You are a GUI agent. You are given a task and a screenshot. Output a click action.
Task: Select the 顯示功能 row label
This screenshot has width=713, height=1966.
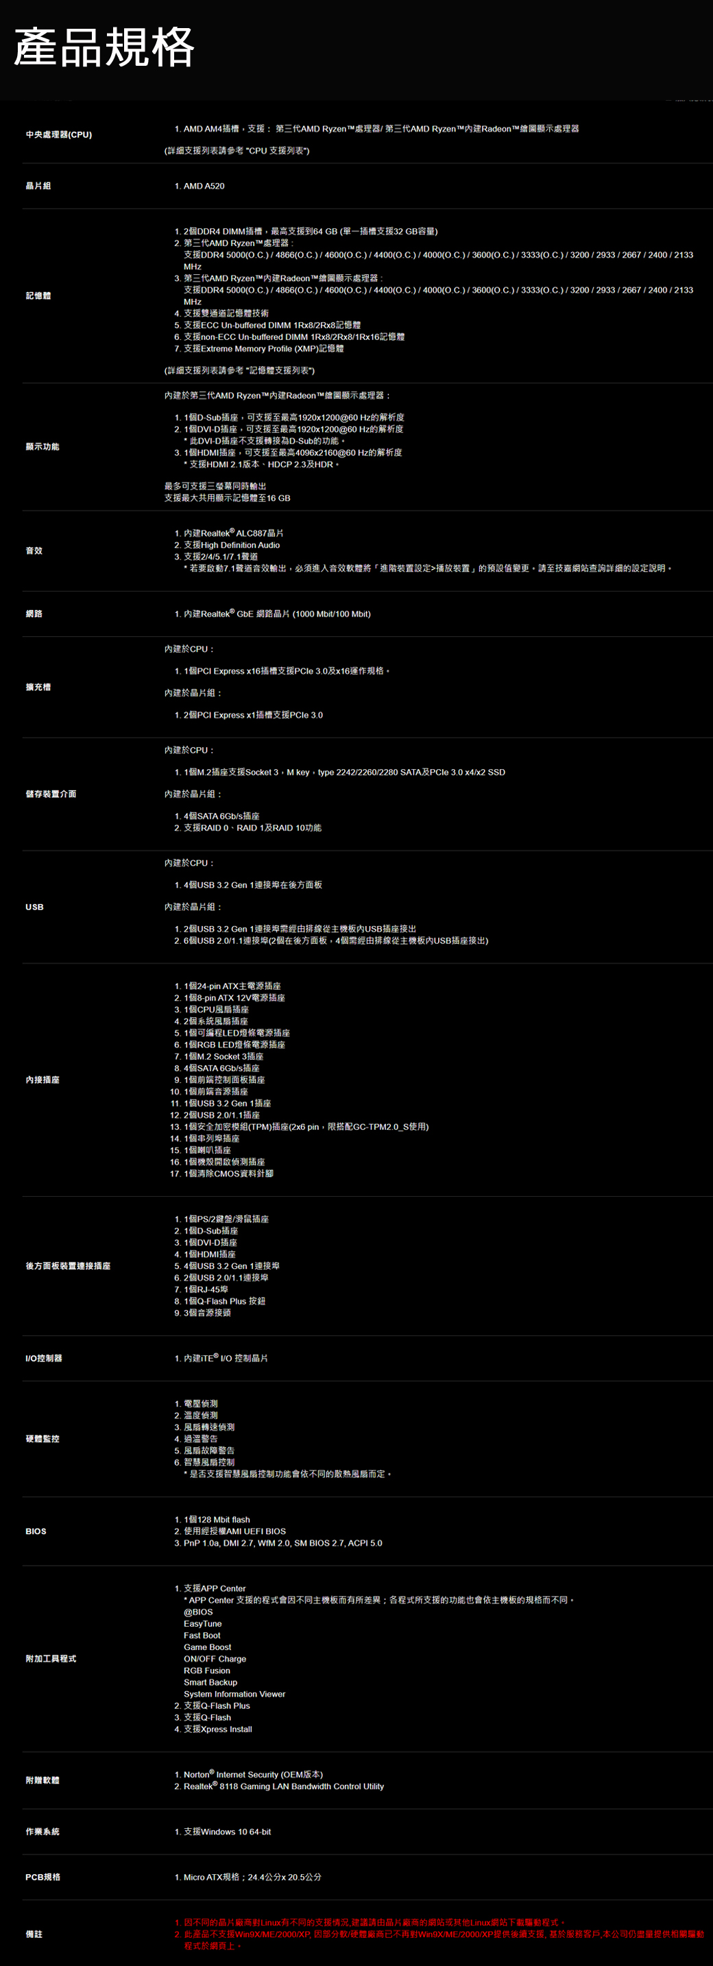click(x=42, y=447)
